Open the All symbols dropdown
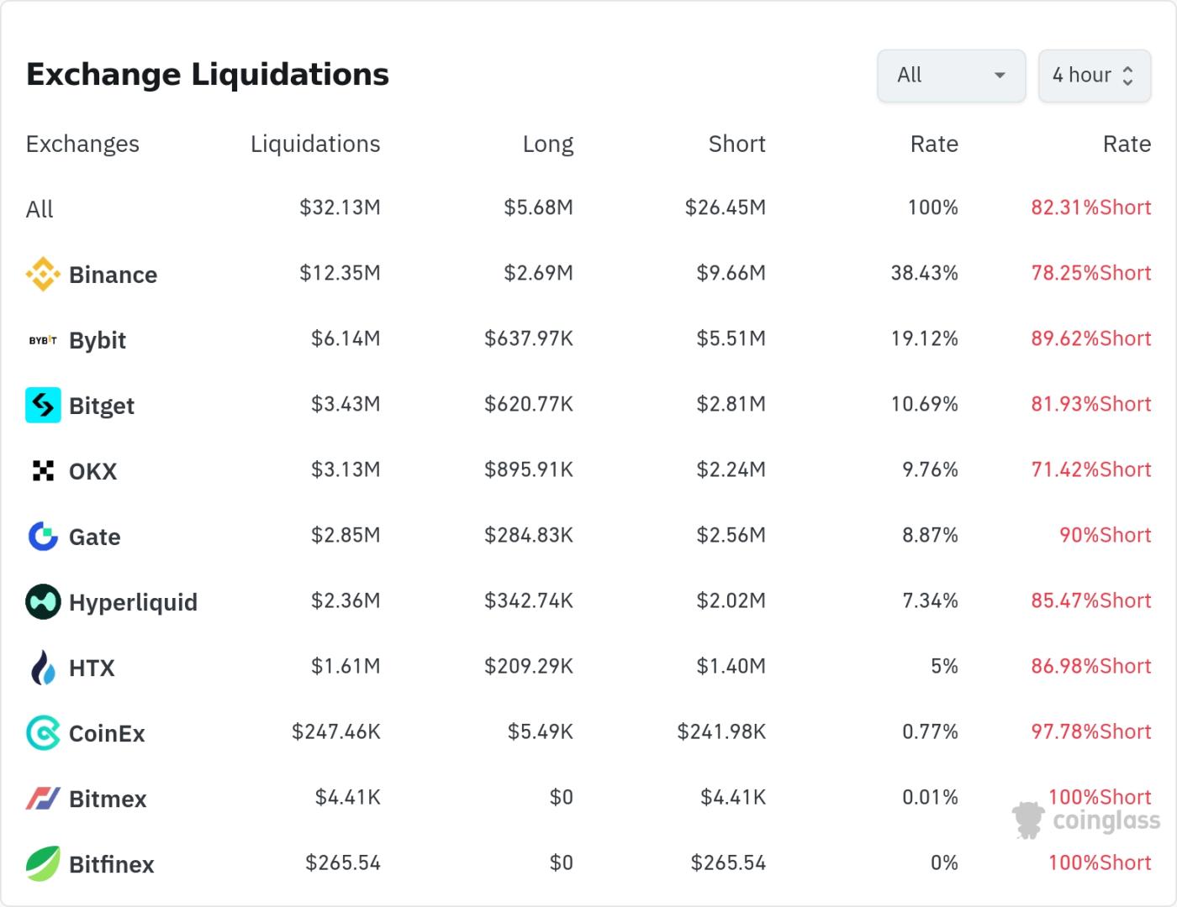 (x=951, y=76)
